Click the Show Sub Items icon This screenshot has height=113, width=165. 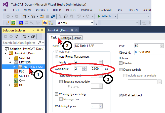[51, 23]
